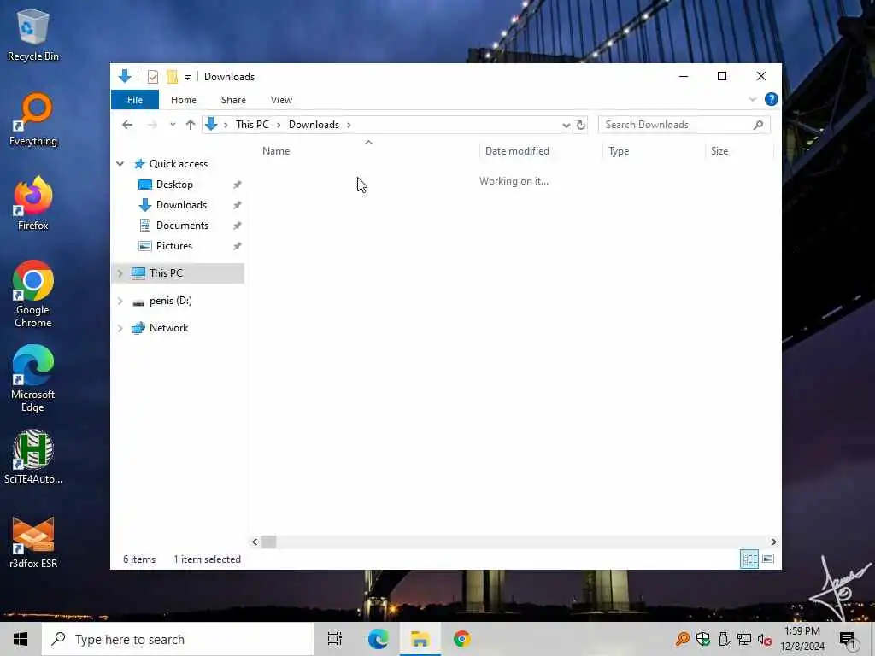Select Quick access in navigation pane
Image resolution: width=875 pixels, height=656 pixels.
[179, 164]
